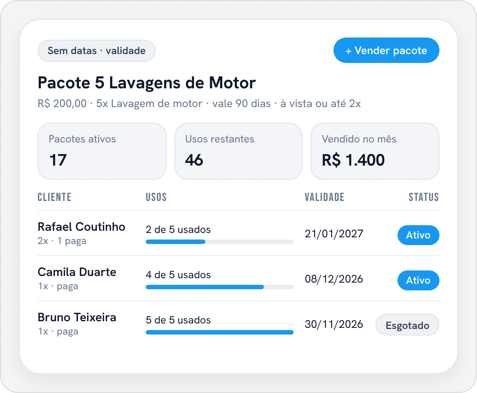
Task: Select client name Bruno Teixeira
Action: tap(77, 317)
